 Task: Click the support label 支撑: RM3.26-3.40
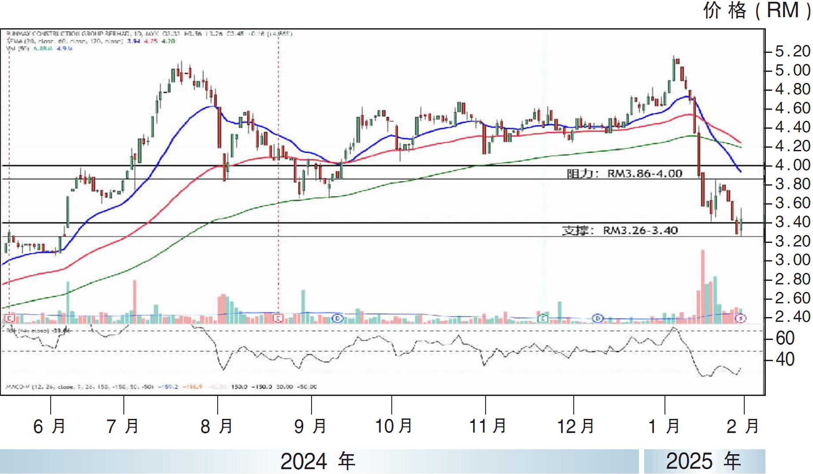pos(620,230)
